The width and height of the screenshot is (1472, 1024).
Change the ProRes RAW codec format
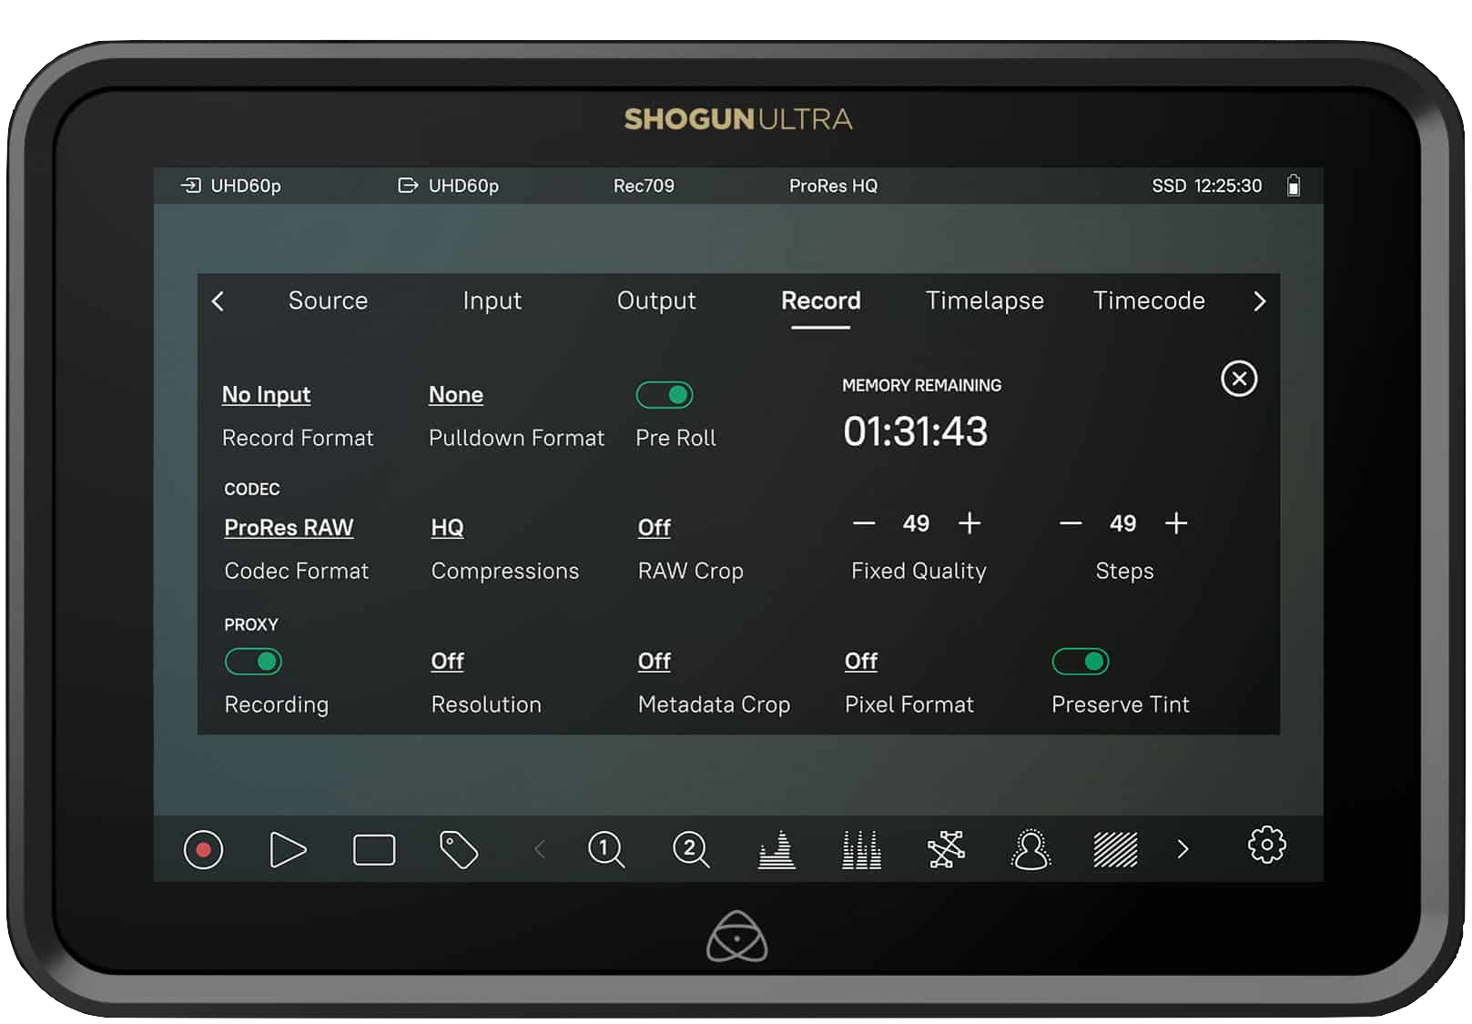click(x=289, y=528)
